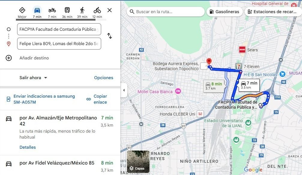This screenshot has width=302, height=175.
Task: Click the Añadir destino text
Action: [x=34, y=58]
